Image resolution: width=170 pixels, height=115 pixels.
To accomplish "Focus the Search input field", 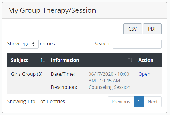I will click(137, 44).
